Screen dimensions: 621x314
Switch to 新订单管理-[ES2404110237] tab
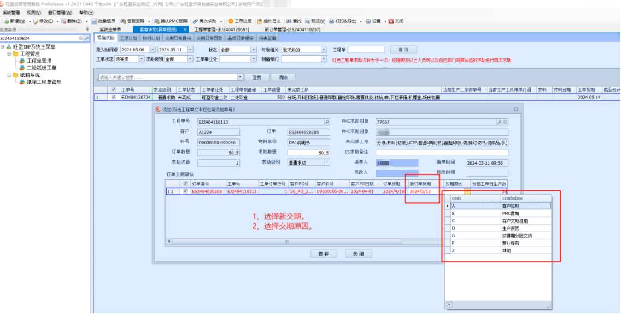click(x=292, y=29)
